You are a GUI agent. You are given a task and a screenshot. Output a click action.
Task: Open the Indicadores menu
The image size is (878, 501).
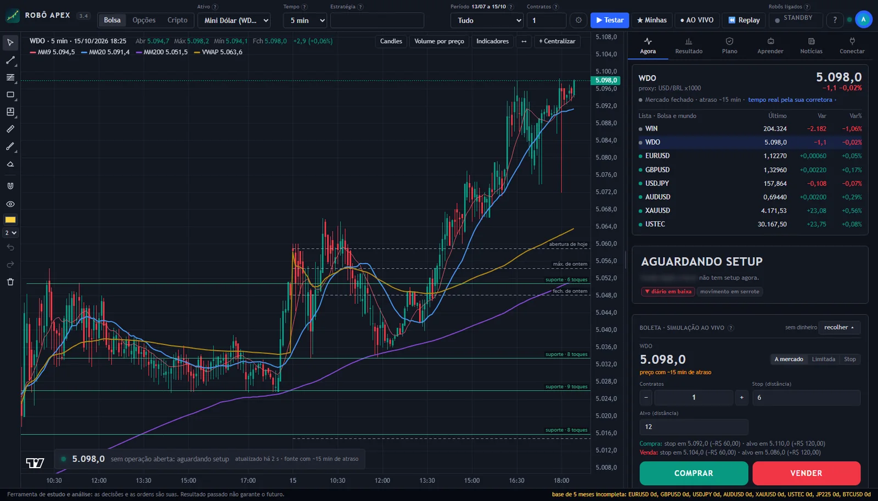click(492, 41)
